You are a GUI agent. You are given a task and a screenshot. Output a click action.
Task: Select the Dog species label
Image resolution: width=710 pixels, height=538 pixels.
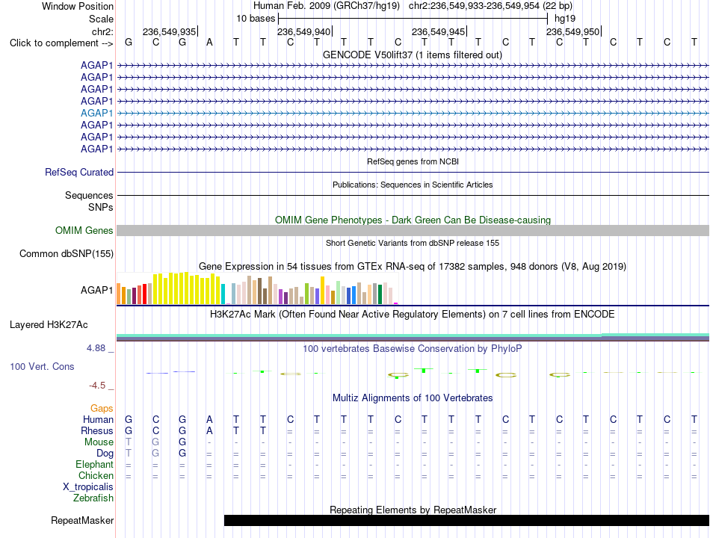click(x=105, y=454)
